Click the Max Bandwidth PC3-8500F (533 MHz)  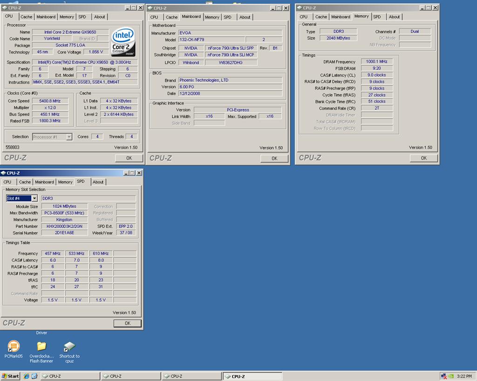click(64, 213)
